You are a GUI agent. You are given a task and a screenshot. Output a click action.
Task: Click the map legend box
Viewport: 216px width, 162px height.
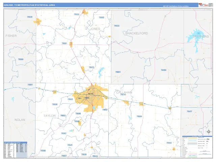click(x=197, y=147)
